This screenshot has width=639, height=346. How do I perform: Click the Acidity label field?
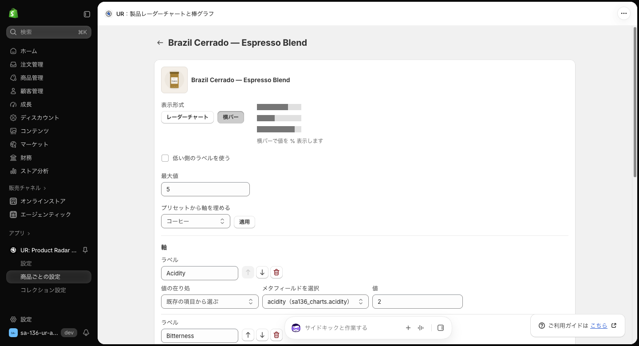(200, 273)
